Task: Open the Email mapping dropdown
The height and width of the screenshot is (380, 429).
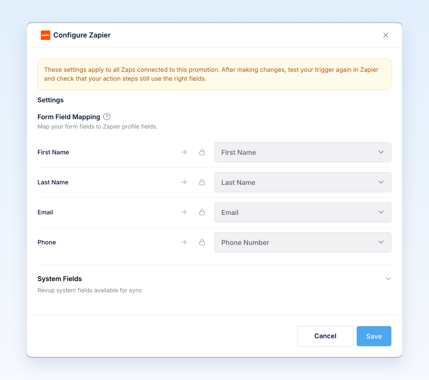Action: click(x=303, y=212)
